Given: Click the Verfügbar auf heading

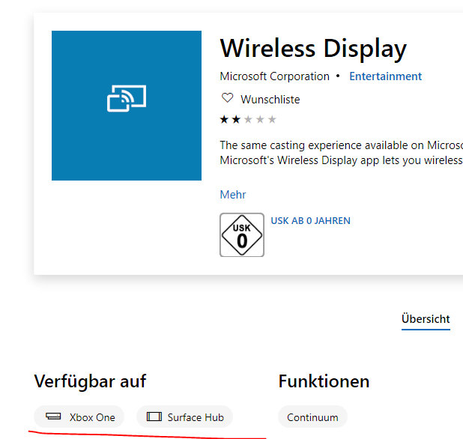Looking at the screenshot, I should point(90,381).
